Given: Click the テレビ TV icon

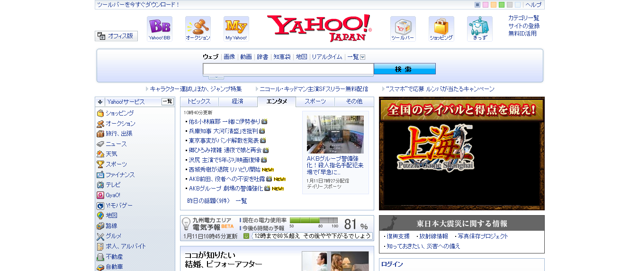Looking at the screenshot, I should [100, 185].
